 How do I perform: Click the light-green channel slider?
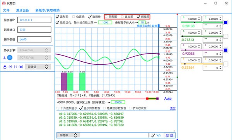click(x=202, y=22)
